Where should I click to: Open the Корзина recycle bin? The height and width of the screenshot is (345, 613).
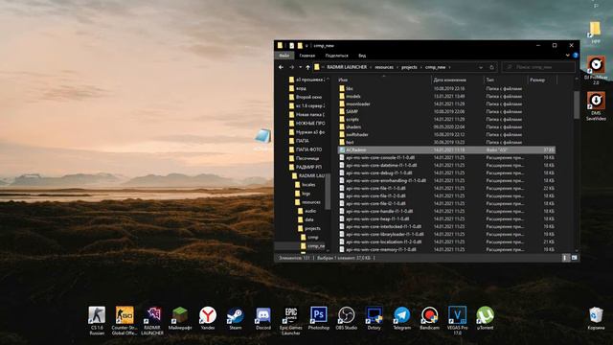click(x=596, y=318)
